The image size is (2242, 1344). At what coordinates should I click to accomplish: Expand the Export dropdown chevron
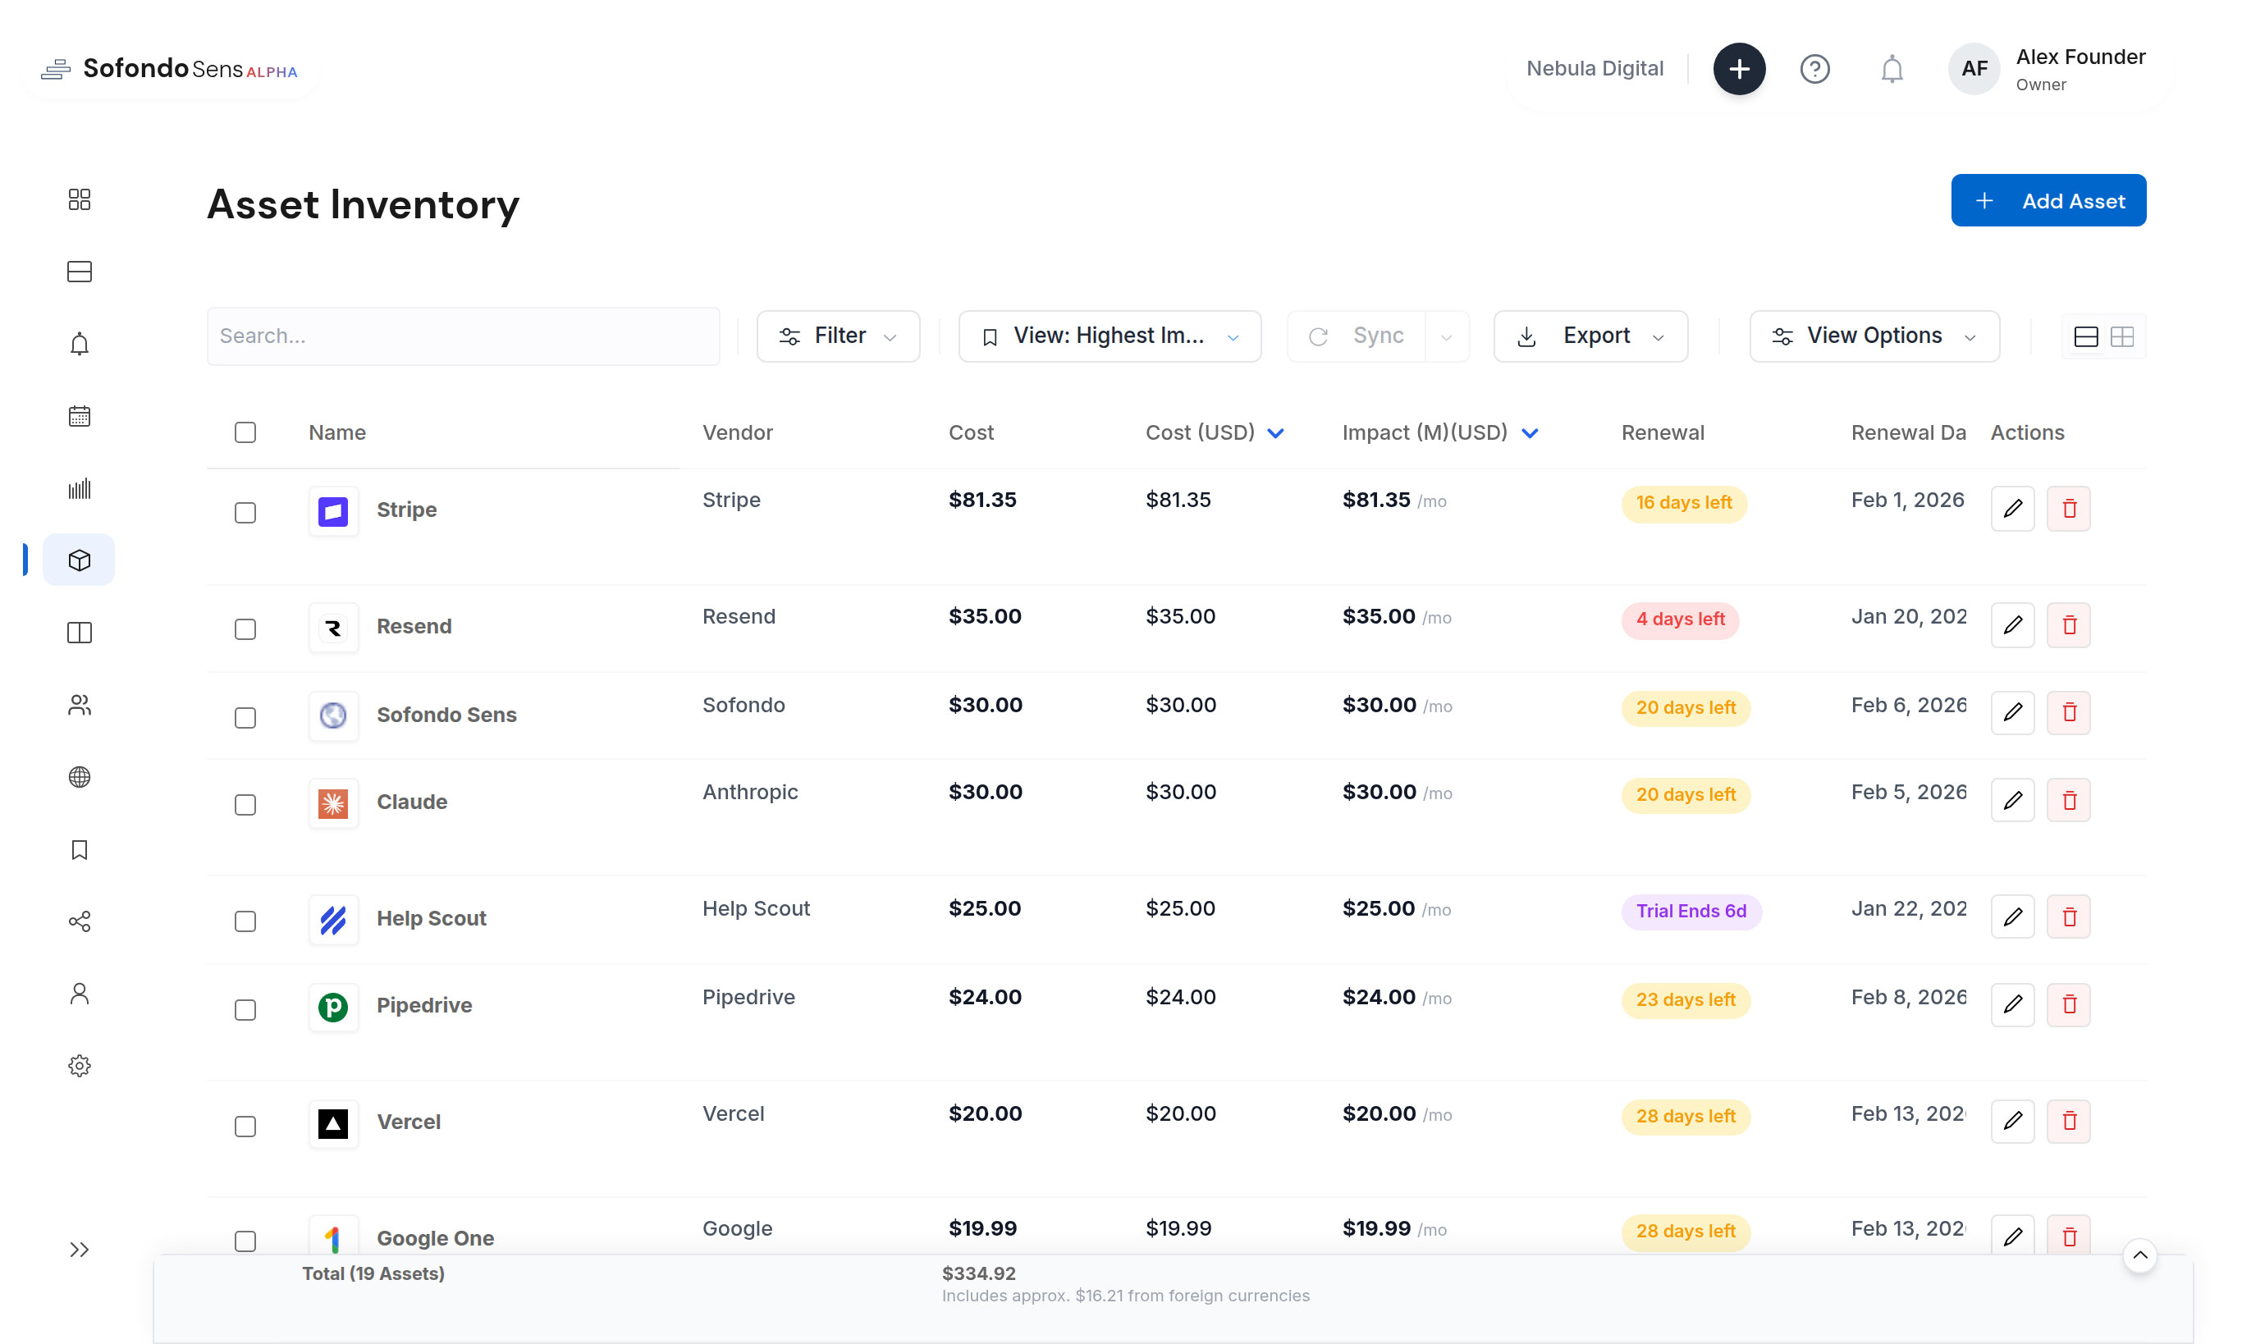(x=1659, y=335)
